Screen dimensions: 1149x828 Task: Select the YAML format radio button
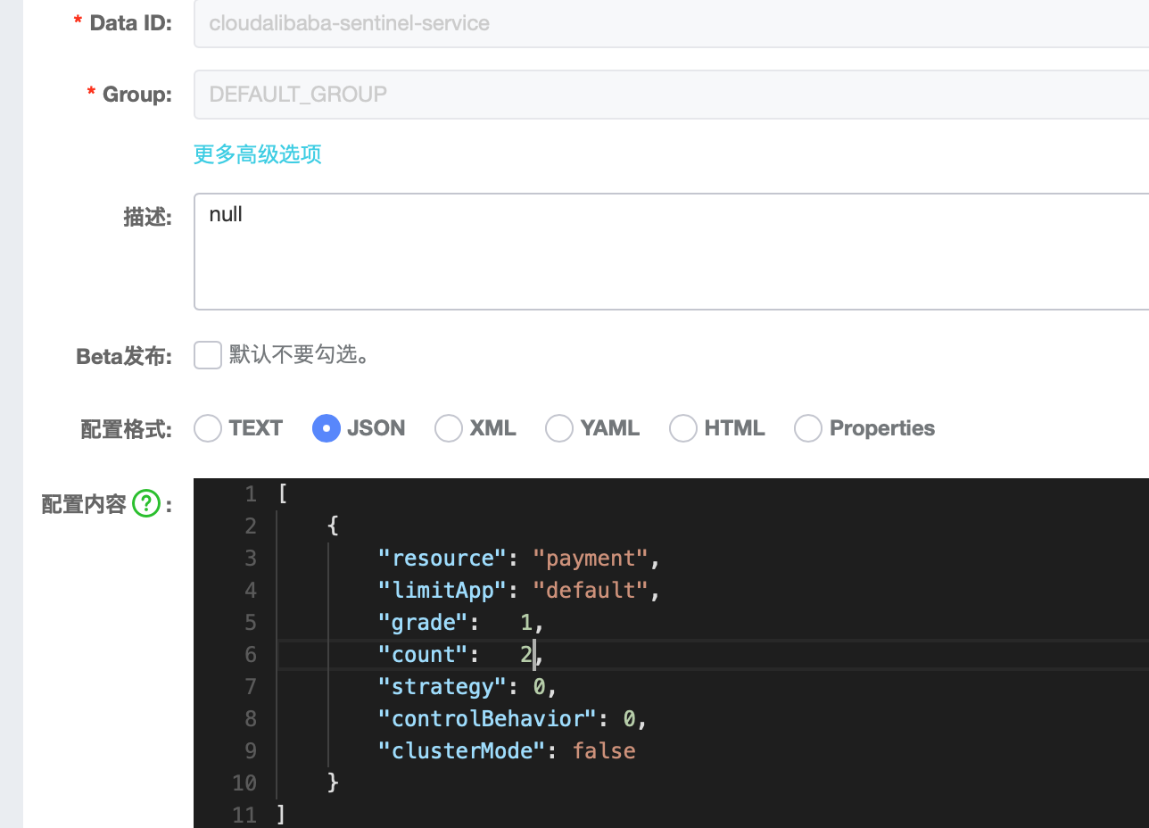pos(559,428)
